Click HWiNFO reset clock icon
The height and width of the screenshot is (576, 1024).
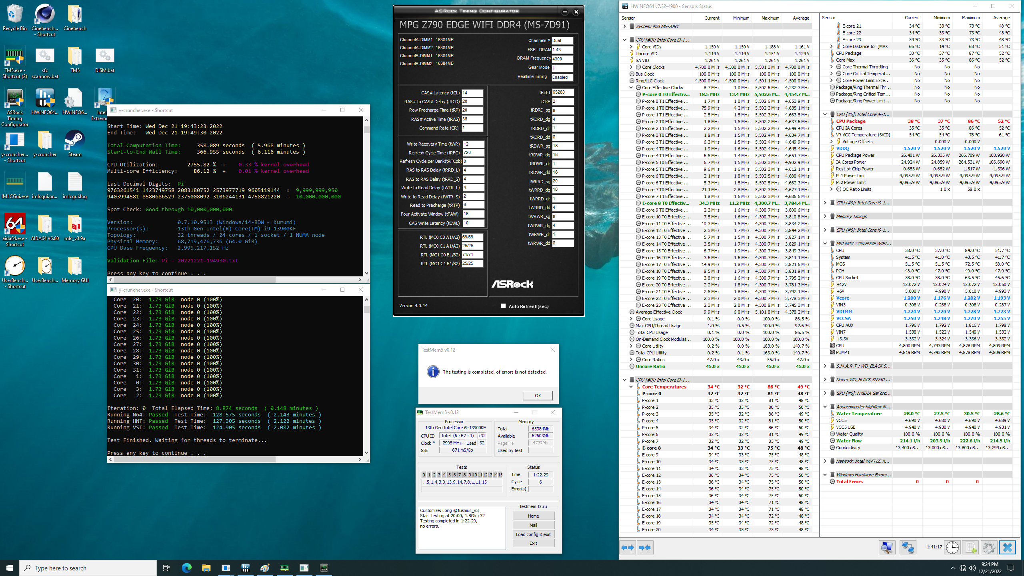click(x=952, y=548)
